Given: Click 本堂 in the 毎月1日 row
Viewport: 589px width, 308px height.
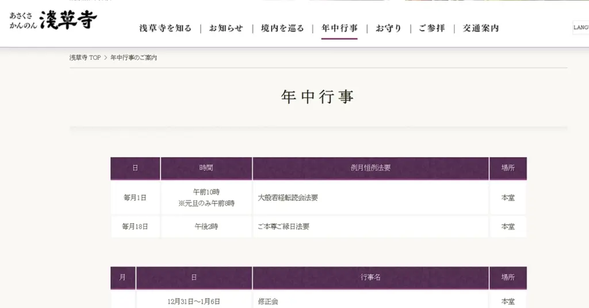Looking at the screenshot, I should 508,198.
